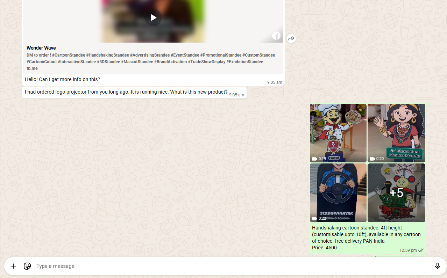Open the attach plus menu

(x=13, y=266)
